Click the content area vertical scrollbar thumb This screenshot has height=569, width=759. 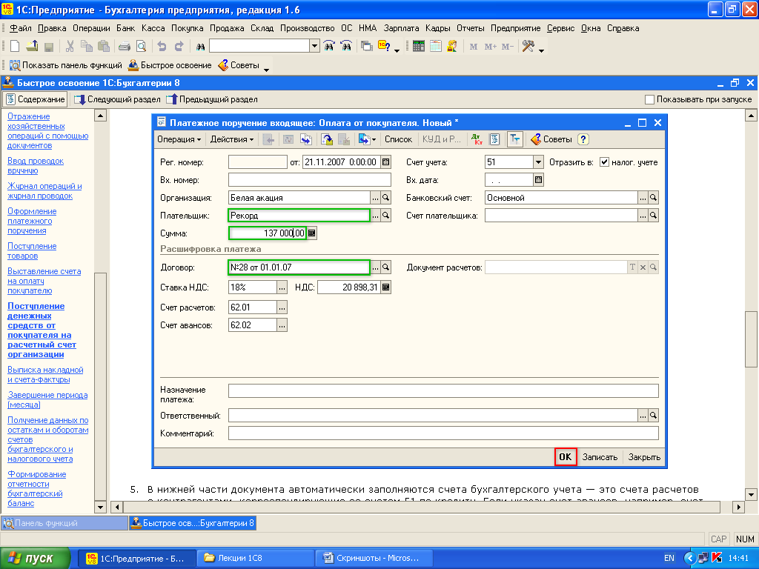tap(750, 339)
